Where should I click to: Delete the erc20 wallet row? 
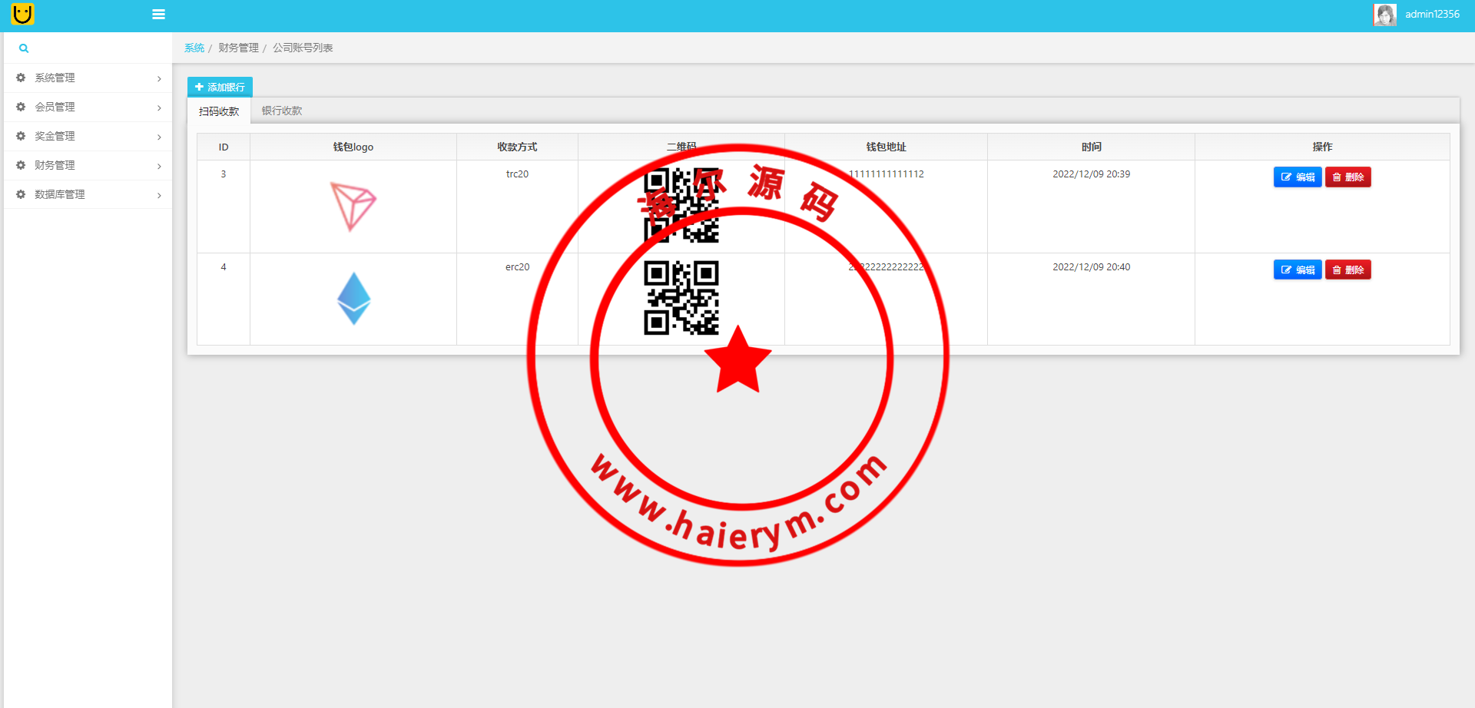(x=1347, y=270)
